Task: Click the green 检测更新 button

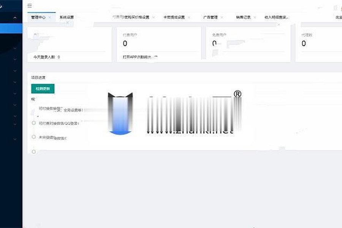Action: (43, 89)
